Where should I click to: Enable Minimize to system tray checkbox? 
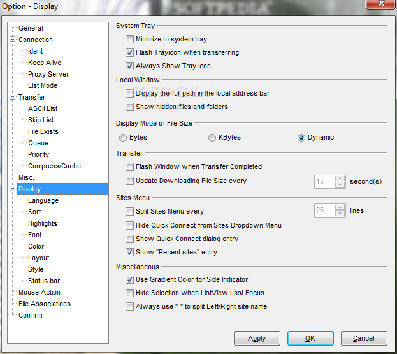tap(129, 40)
